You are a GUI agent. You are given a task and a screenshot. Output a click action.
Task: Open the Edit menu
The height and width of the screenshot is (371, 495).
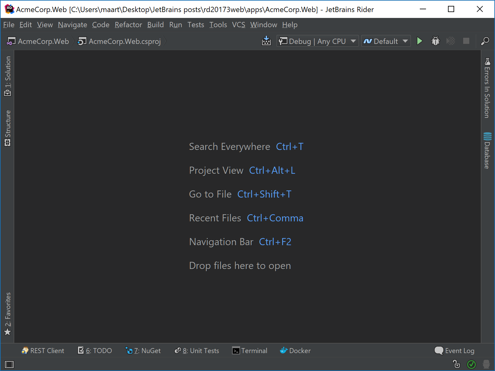25,25
